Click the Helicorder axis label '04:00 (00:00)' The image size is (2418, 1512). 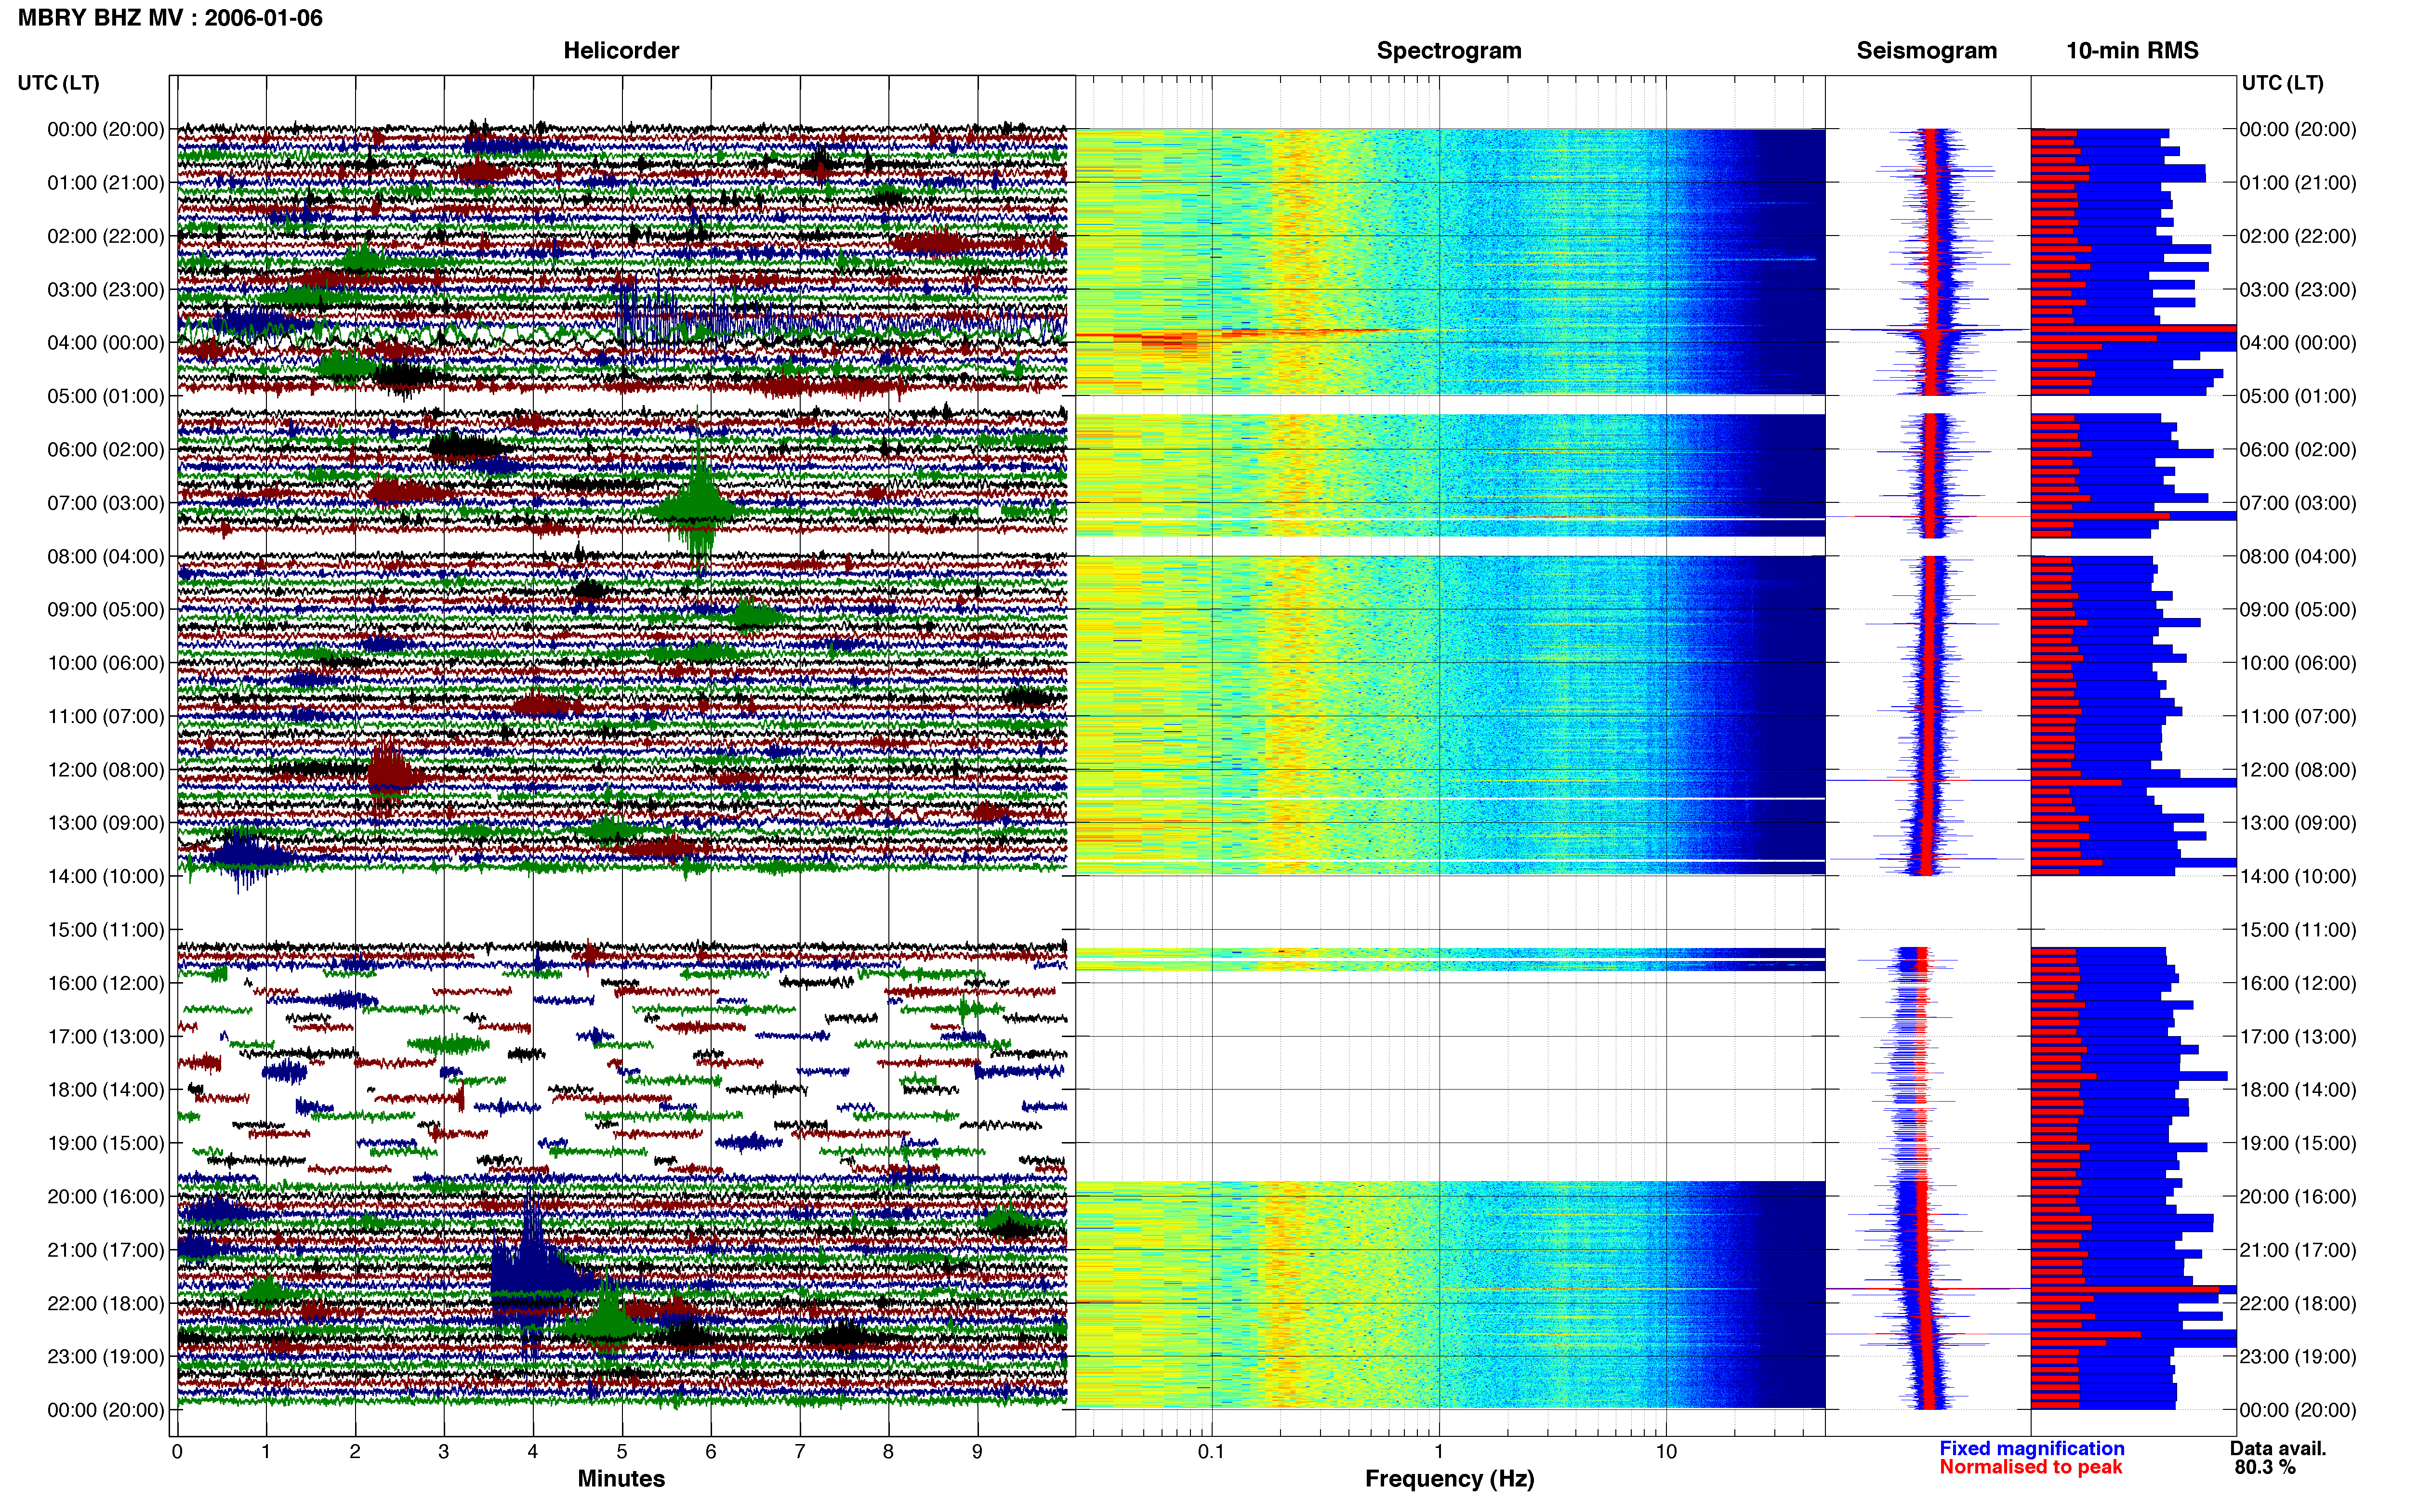click(x=106, y=343)
